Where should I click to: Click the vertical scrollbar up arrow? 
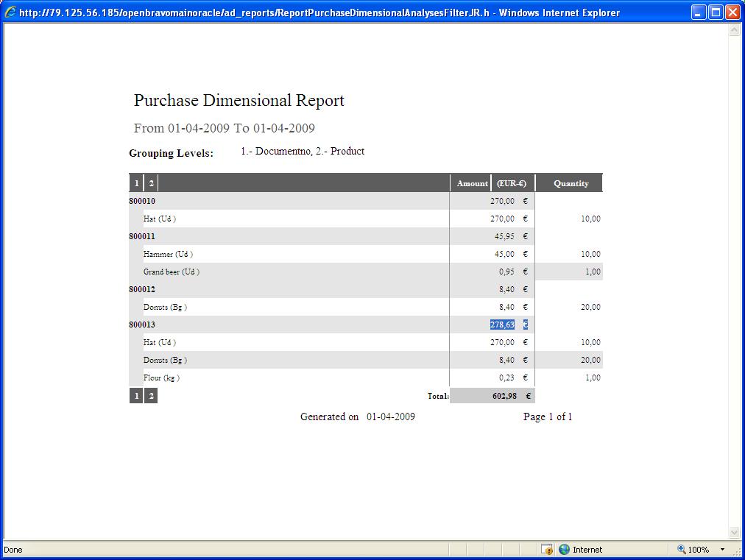click(x=733, y=32)
